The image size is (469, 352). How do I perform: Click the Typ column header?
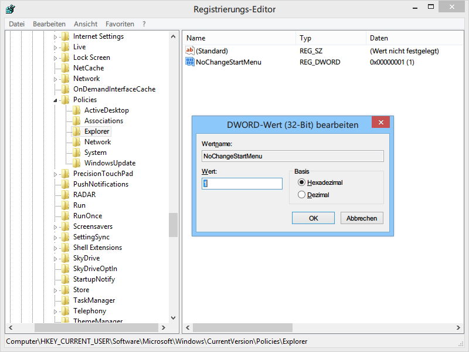pyautogui.click(x=331, y=38)
